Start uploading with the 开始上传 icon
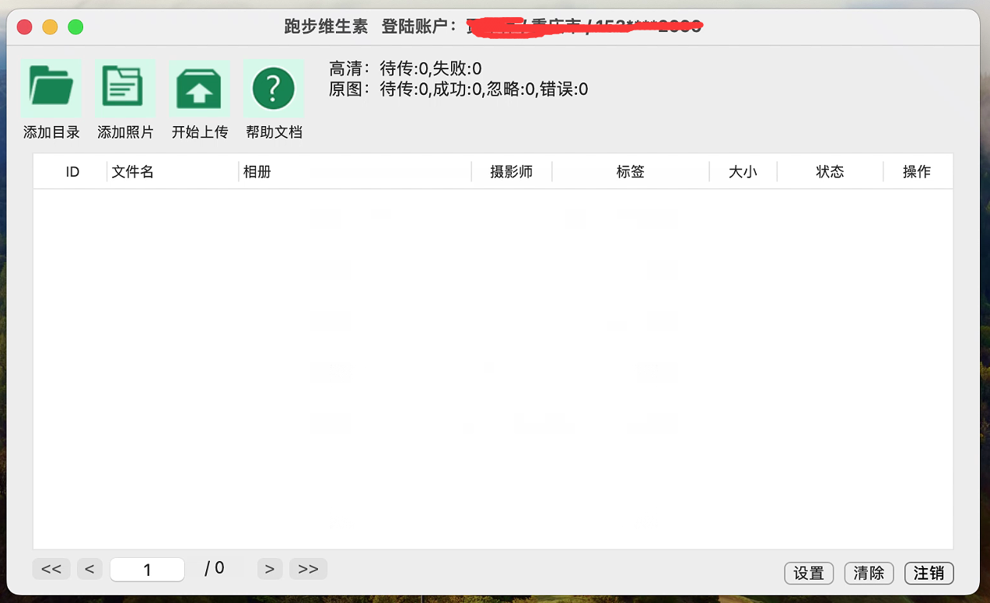The width and height of the screenshot is (990, 603). [x=199, y=88]
